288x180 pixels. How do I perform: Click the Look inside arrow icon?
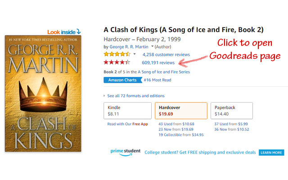(79, 31)
